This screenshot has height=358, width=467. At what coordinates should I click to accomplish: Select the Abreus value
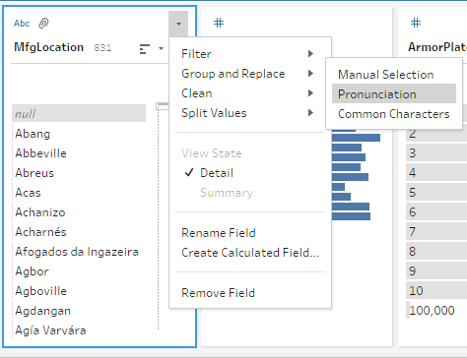coord(79,173)
